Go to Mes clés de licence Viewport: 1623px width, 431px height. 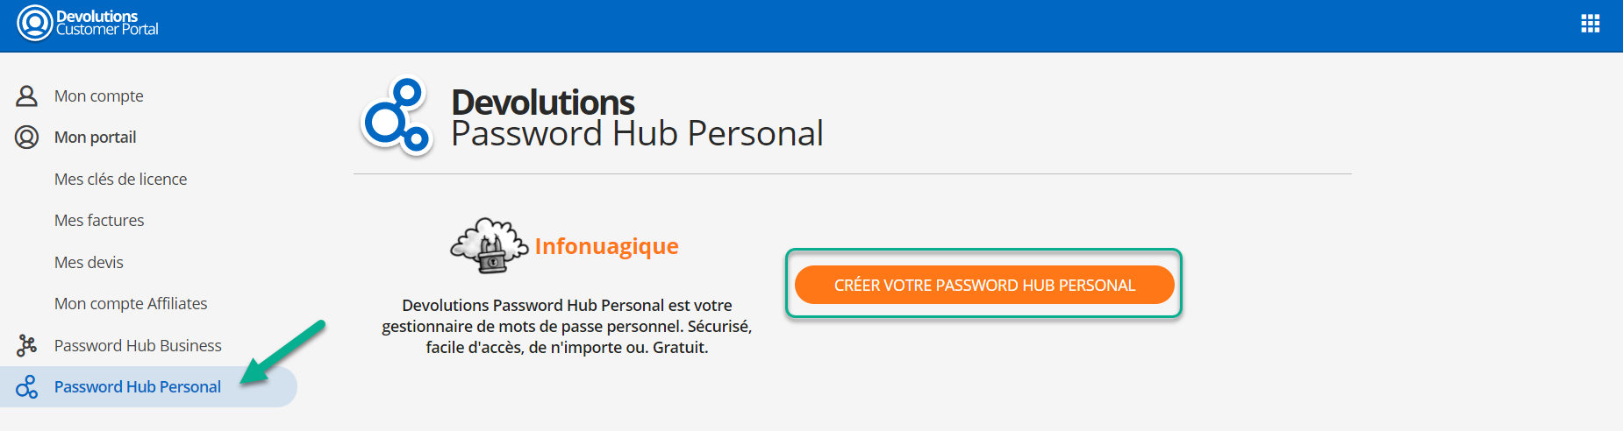click(x=120, y=179)
